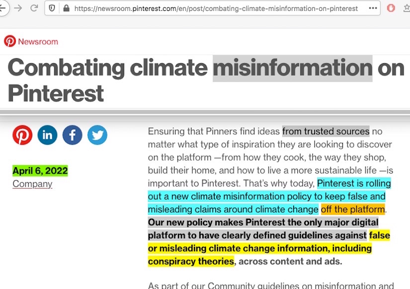Click the orange 'off the platform' highlight
Image resolution: width=410 pixels, height=289 pixels.
352,209
